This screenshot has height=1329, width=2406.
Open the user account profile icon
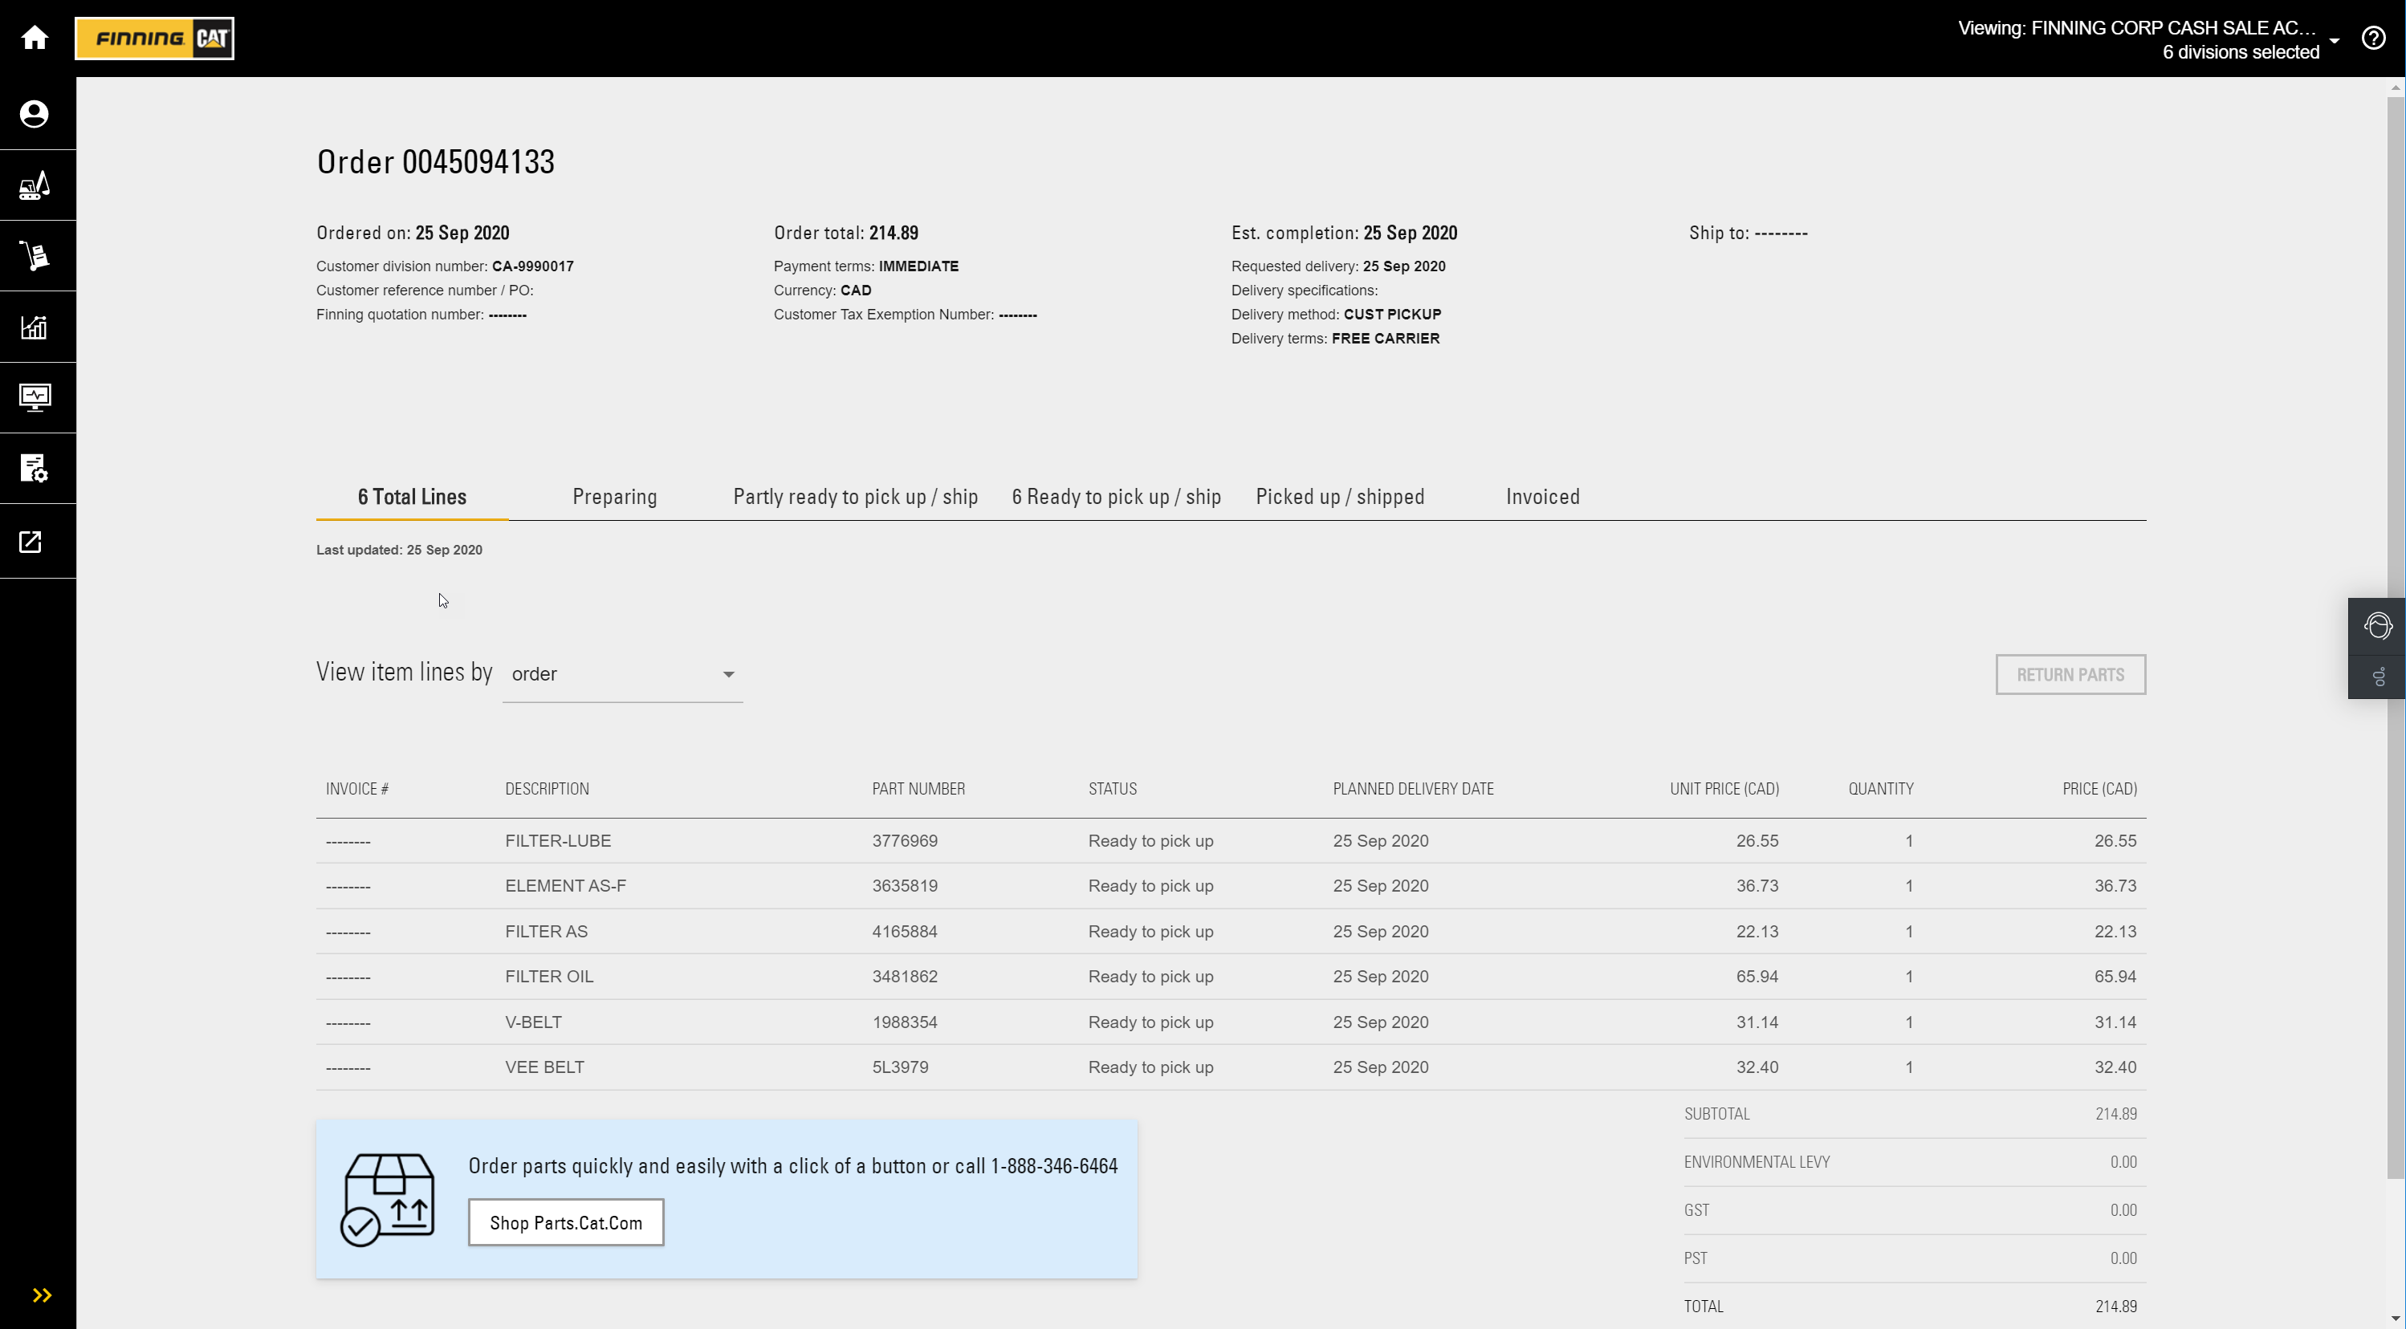(x=35, y=114)
